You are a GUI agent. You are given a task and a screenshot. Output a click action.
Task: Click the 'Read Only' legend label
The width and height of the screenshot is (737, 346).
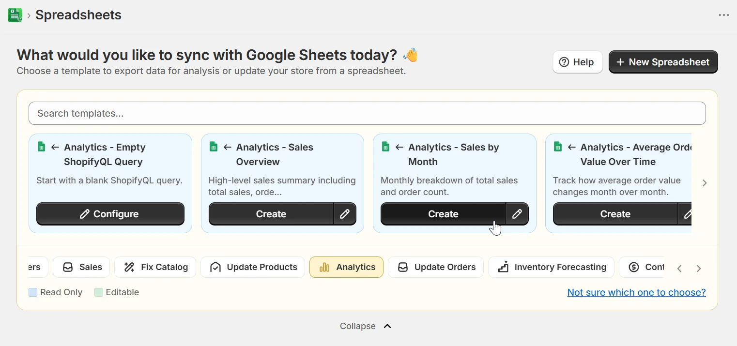61,292
